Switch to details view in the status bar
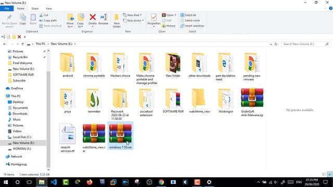 [x=324, y=175]
